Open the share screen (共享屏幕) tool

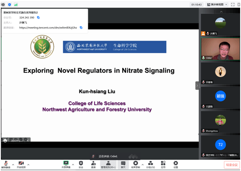point(66,165)
